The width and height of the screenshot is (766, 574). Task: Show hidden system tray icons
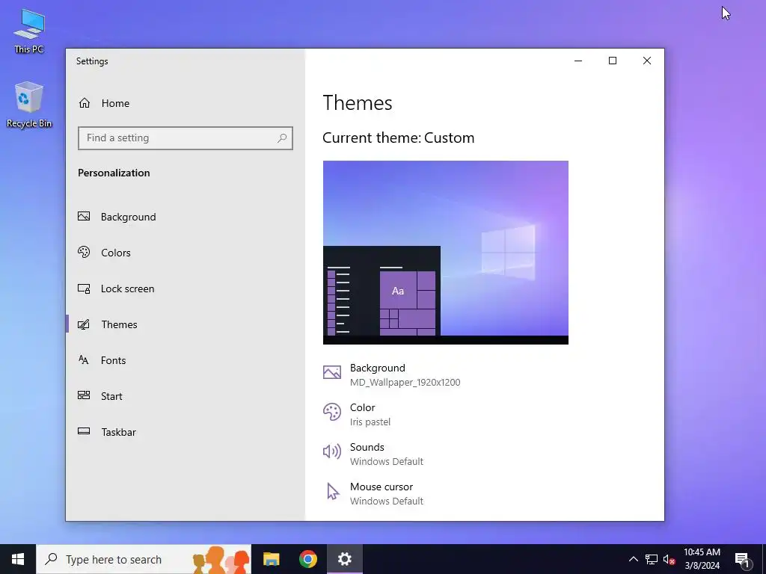pos(633,559)
